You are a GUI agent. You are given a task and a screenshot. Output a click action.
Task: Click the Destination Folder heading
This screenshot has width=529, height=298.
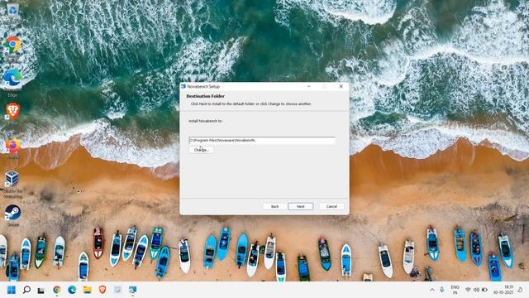tap(206, 96)
